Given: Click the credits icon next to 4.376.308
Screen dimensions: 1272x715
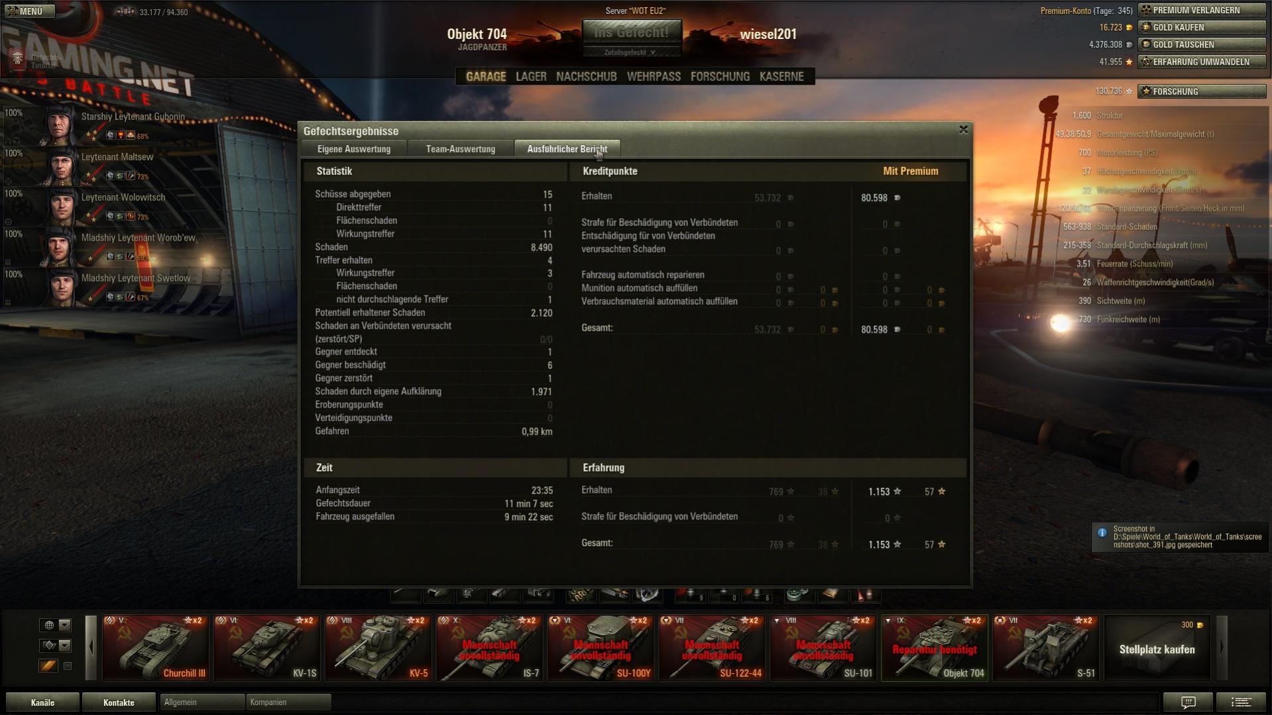Looking at the screenshot, I should coord(1129,44).
